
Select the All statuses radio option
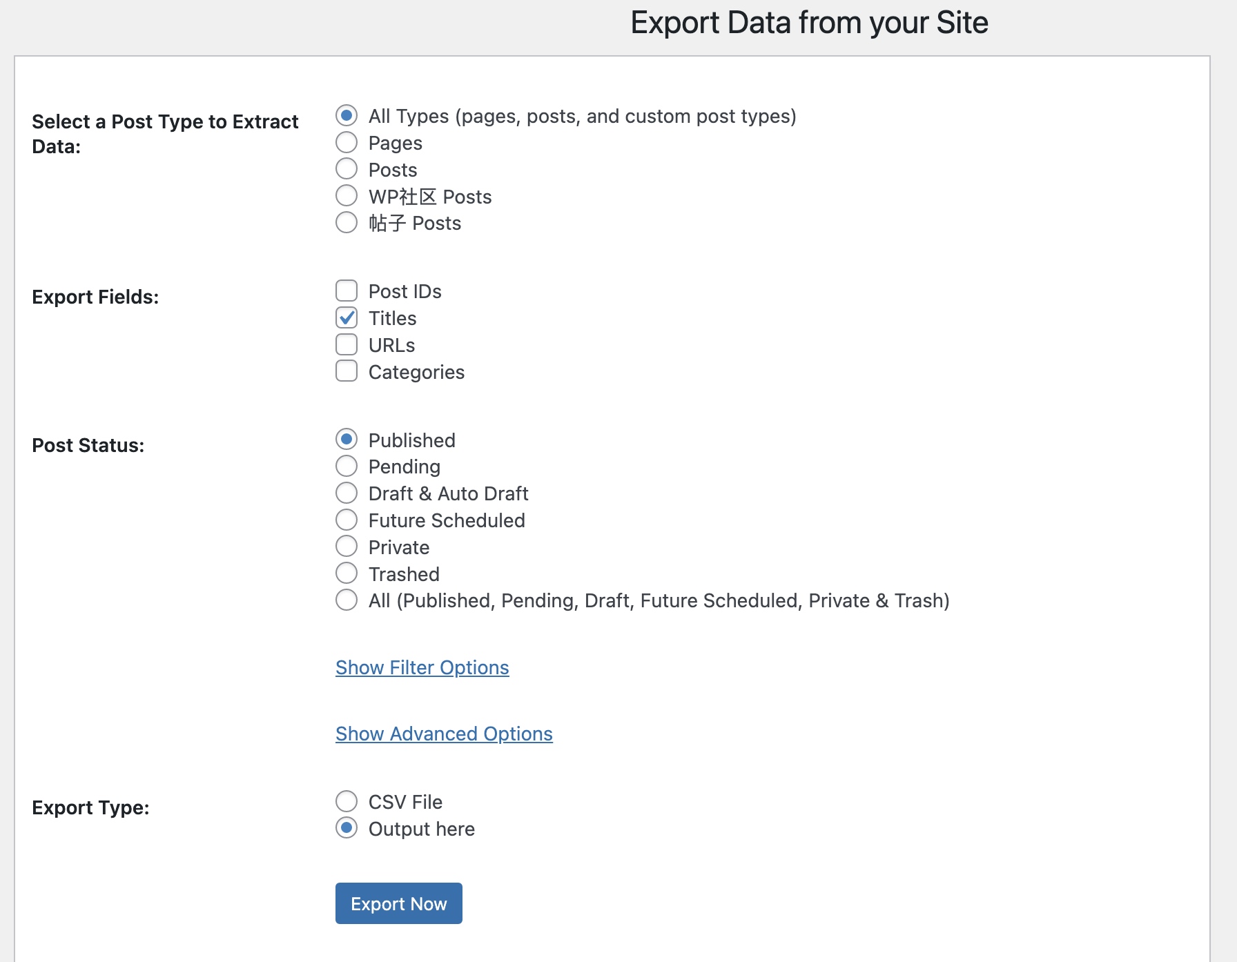347,600
